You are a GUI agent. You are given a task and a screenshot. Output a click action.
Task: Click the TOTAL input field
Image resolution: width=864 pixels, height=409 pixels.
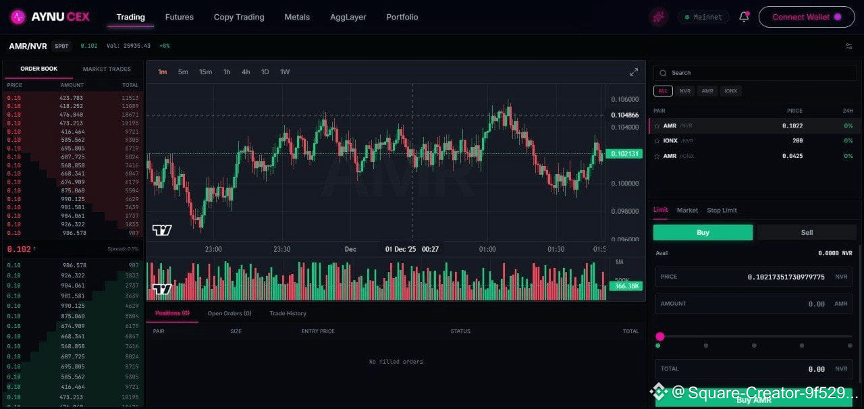pos(754,369)
